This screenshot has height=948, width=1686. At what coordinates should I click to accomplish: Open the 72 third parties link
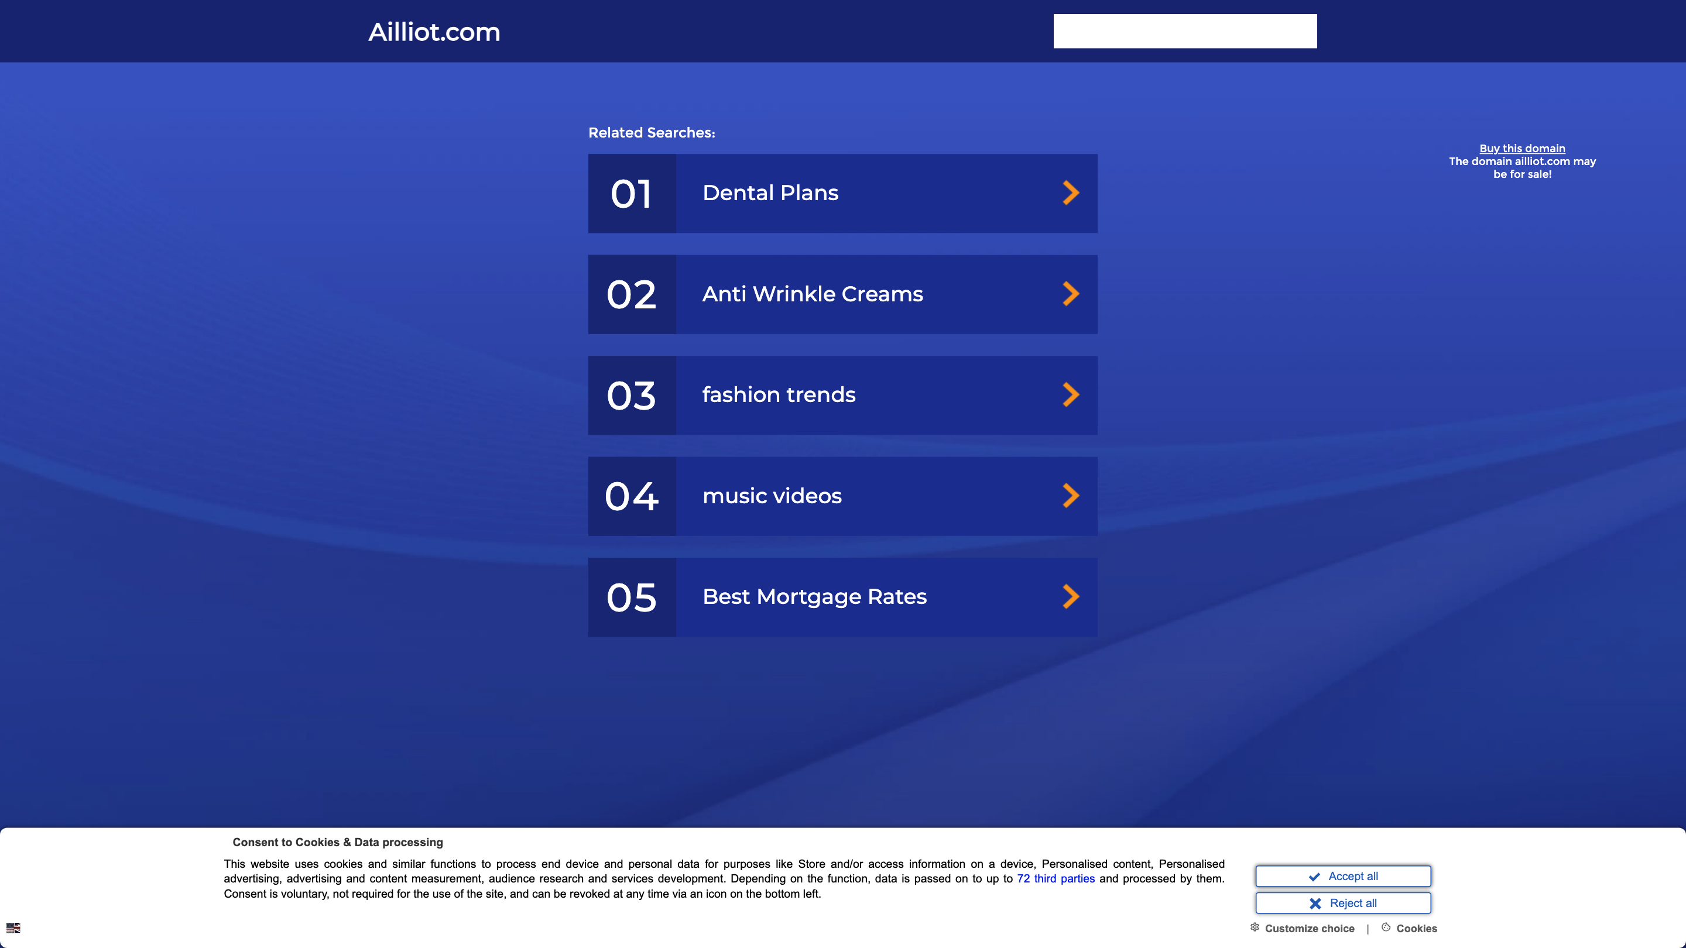[1055, 878]
